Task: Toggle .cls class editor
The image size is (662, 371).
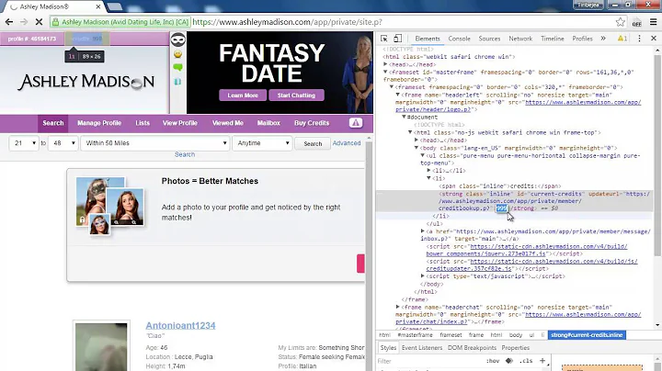Action: [x=526, y=361]
